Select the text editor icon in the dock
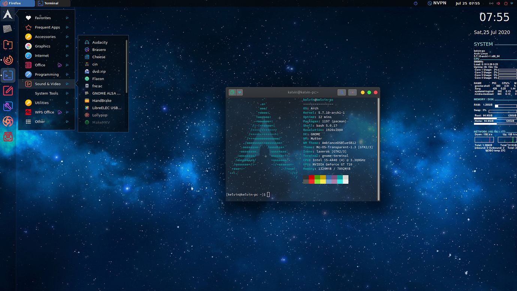Screen dimensions: 517x291 (7, 90)
